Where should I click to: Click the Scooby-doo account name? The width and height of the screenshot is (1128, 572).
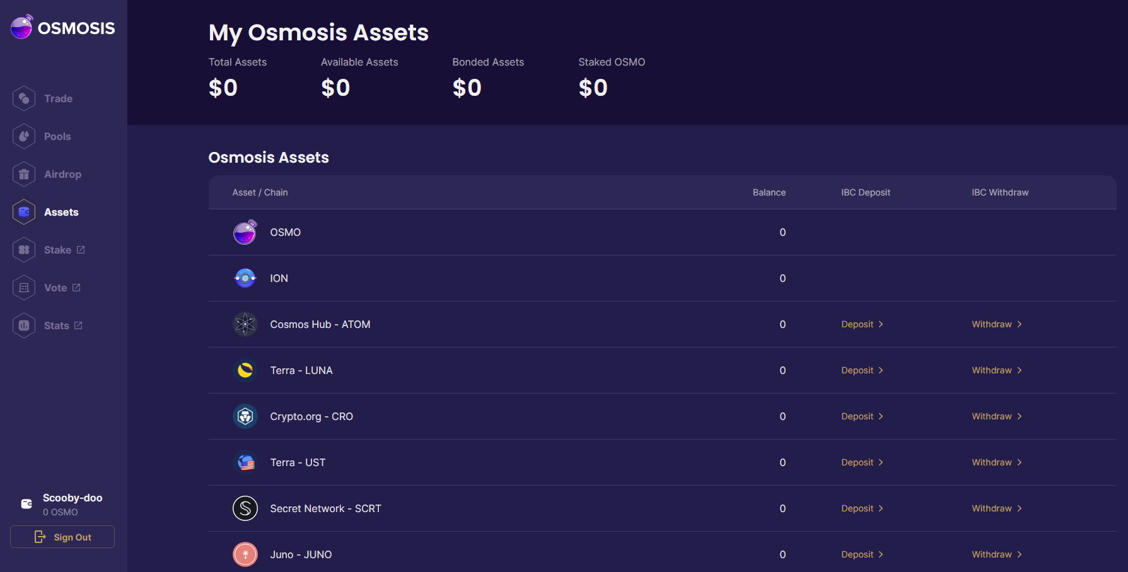pyautogui.click(x=73, y=498)
